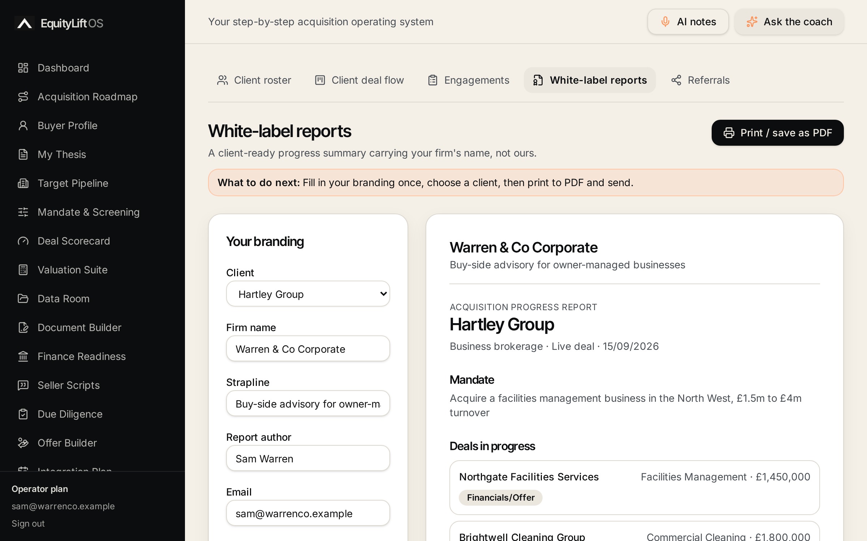This screenshot has height=541, width=867.
Task: Click the White-label reports file icon
Action: pos(538,80)
